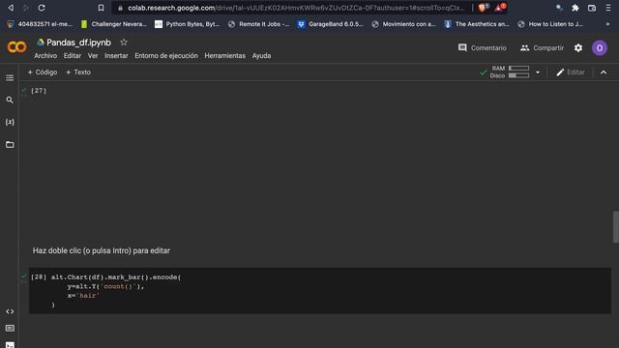Open the Herramientas menu
This screenshot has width=619, height=348.
point(225,56)
